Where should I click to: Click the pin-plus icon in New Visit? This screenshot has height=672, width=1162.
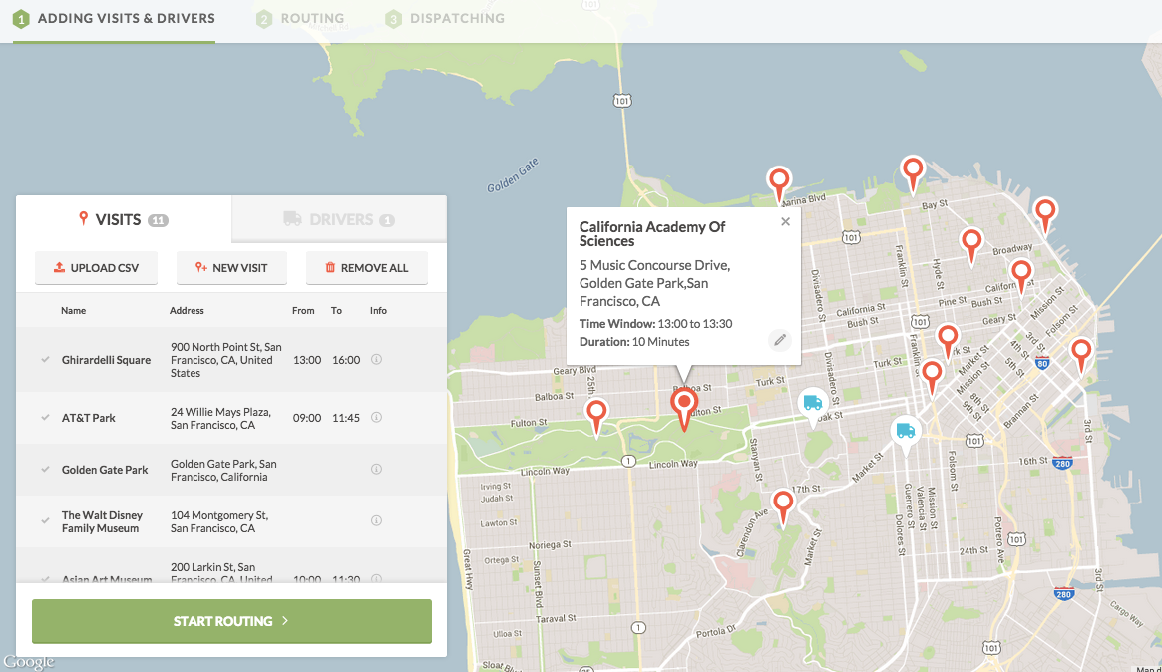pyautogui.click(x=200, y=267)
